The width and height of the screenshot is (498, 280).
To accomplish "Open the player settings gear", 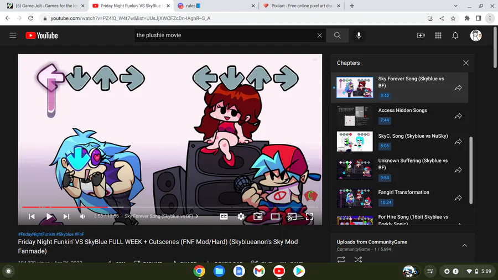I will tap(241, 216).
